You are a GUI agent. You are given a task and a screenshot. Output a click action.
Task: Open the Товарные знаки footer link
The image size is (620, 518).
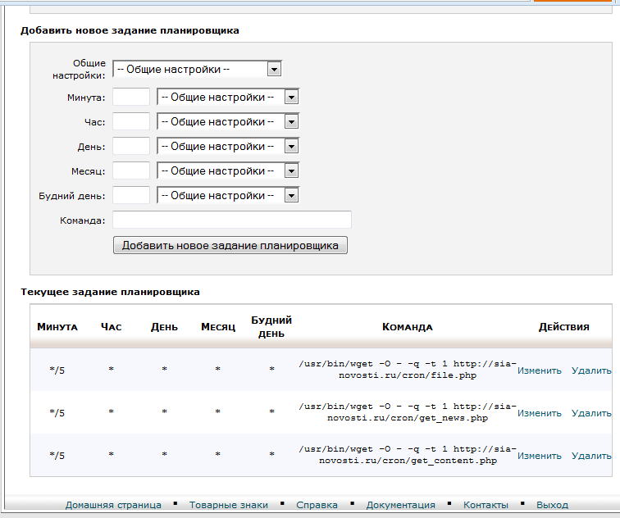(x=229, y=505)
